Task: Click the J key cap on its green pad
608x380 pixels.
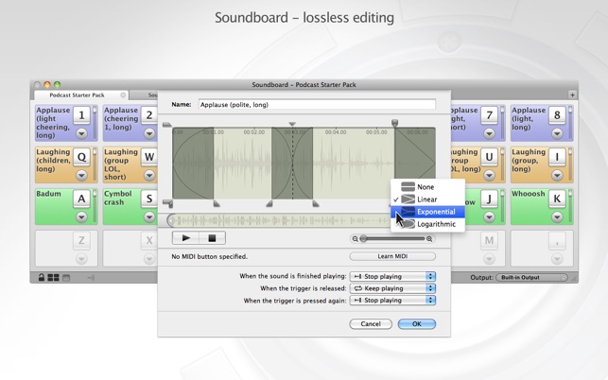Action: [x=490, y=199]
